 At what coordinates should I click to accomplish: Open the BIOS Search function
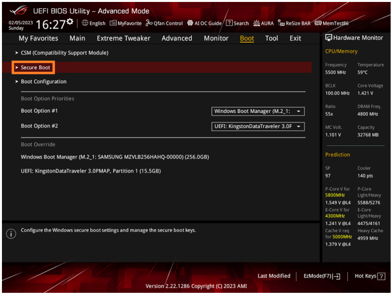tap(237, 23)
